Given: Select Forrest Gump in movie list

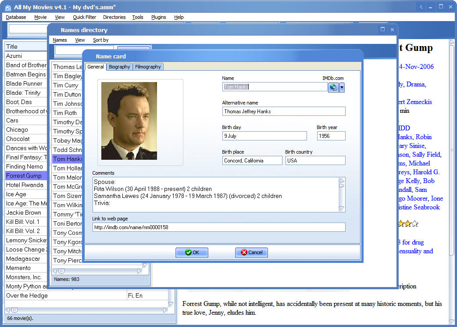Looking at the screenshot, I should tap(26, 176).
